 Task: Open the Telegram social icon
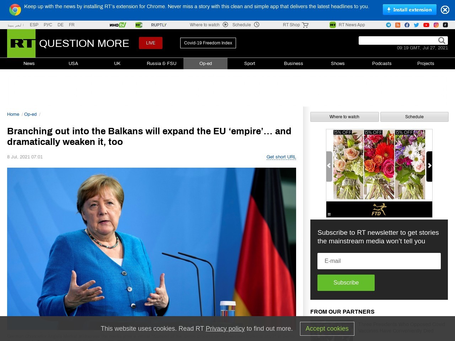pos(389,25)
